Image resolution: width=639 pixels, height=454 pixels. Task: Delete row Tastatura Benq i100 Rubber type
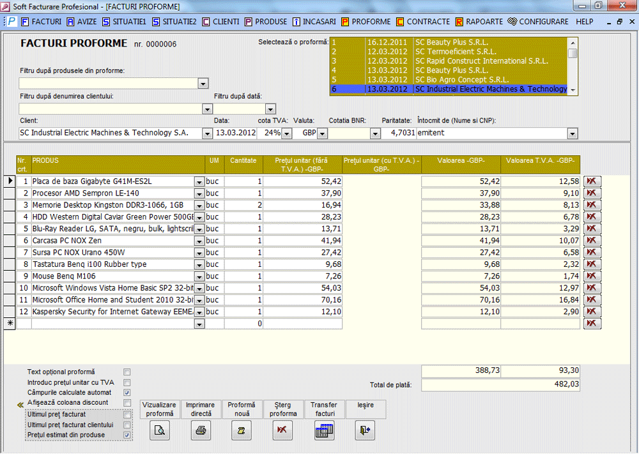(x=592, y=264)
